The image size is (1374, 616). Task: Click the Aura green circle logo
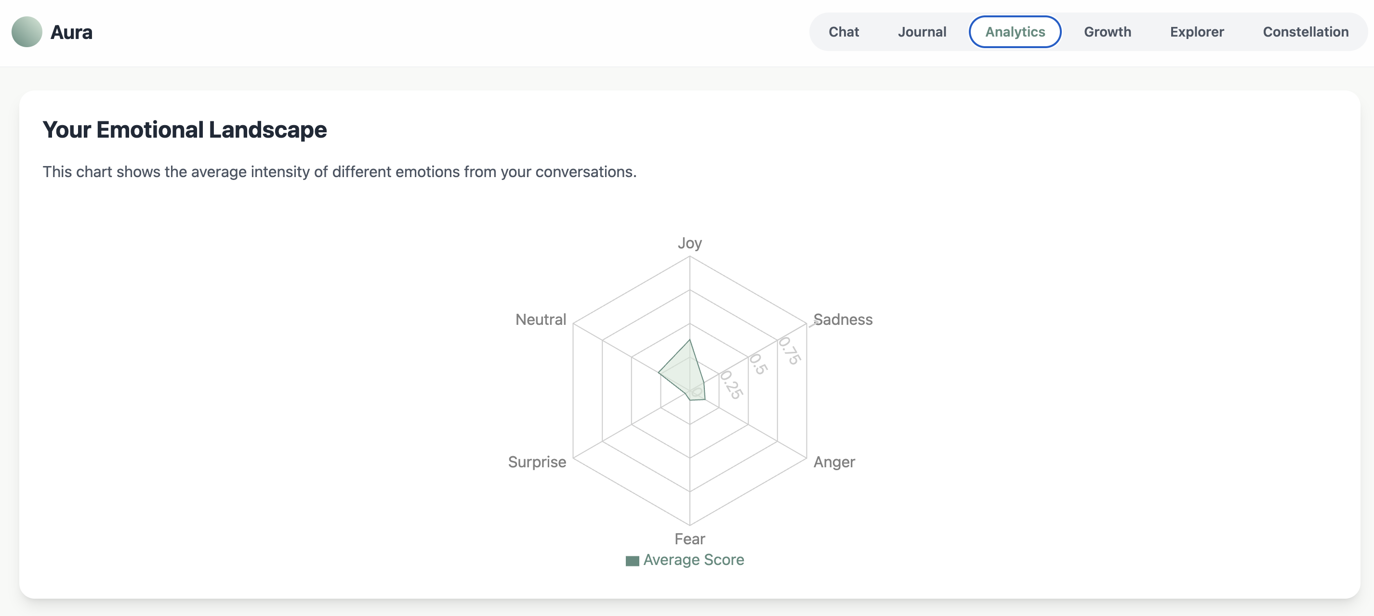click(x=26, y=32)
